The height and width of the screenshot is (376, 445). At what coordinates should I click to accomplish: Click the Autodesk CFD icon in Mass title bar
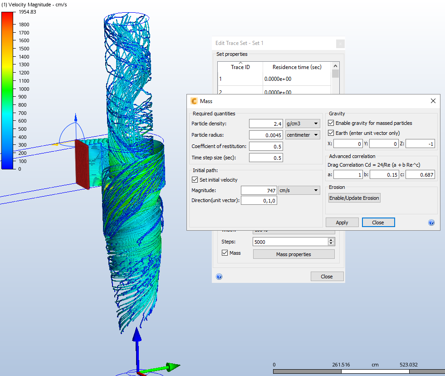[x=194, y=101]
